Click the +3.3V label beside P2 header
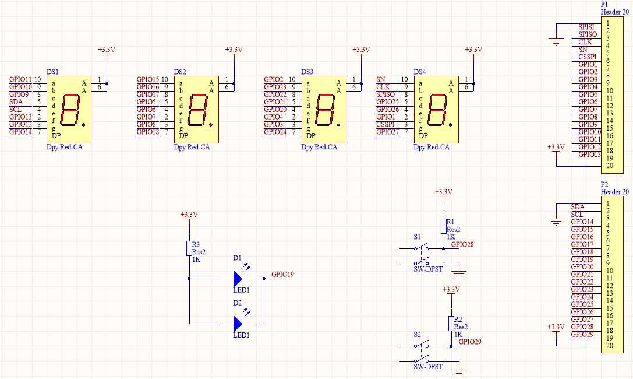The image size is (633, 379). 556,327
